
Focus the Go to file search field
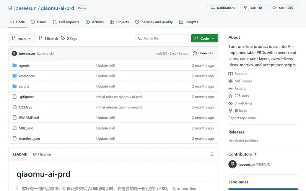click(162, 39)
